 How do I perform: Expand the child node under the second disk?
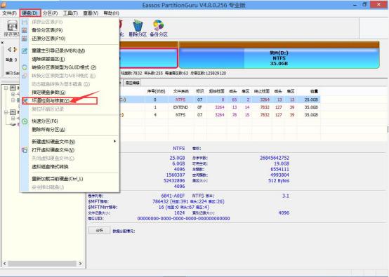(x=13, y=119)
